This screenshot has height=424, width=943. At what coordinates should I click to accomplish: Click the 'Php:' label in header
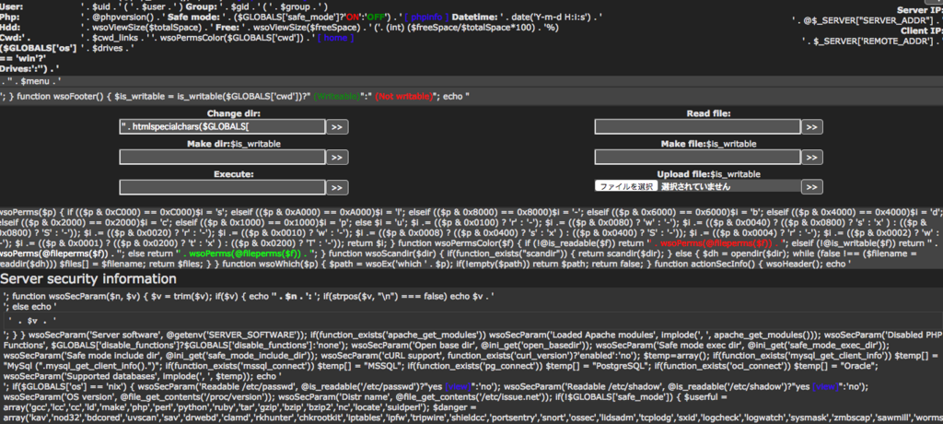(x=10, y=17)
